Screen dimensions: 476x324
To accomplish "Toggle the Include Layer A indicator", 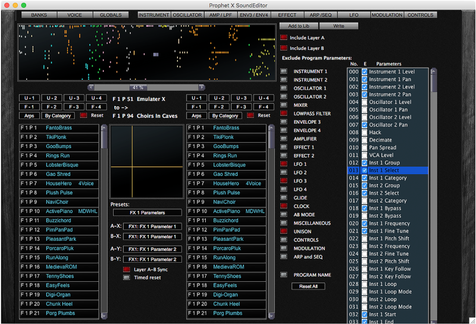I will [284, 38].
